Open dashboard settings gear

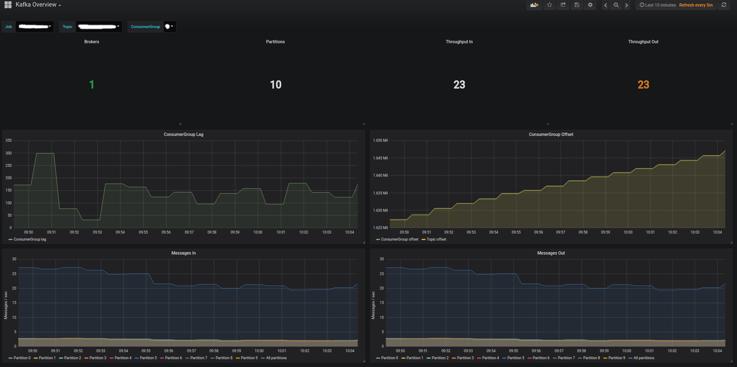590,5
